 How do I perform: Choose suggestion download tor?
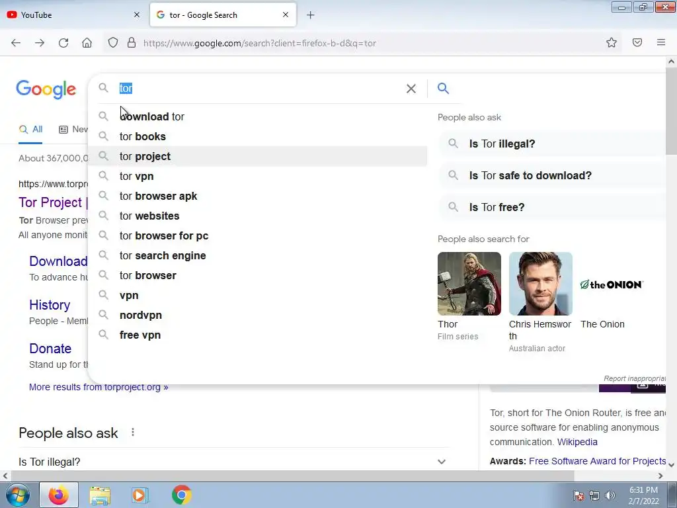pos(257,116)
